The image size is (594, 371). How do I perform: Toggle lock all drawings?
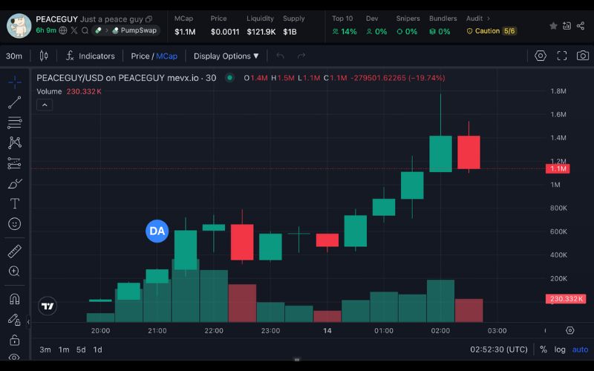[15, 340]
